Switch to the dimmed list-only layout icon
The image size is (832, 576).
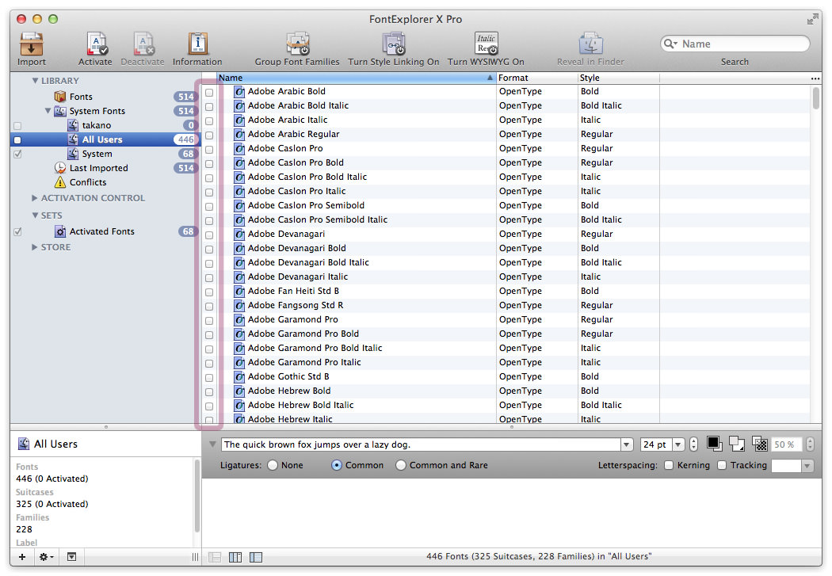click(x=215, y=557)
